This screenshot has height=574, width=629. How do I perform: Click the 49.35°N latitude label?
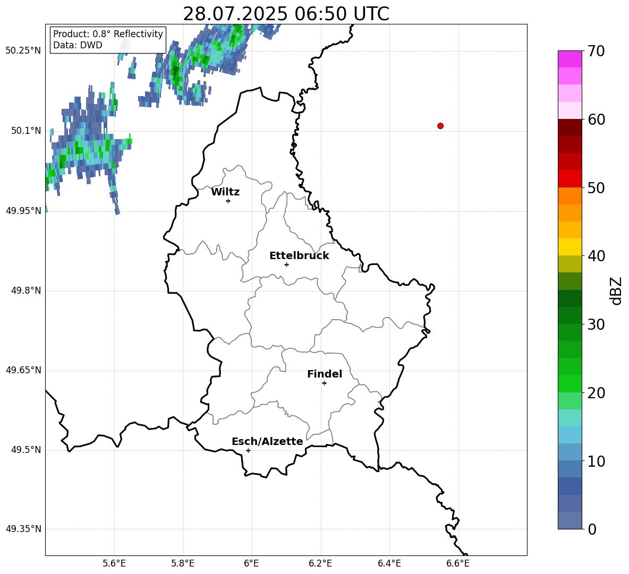(23, 529)
